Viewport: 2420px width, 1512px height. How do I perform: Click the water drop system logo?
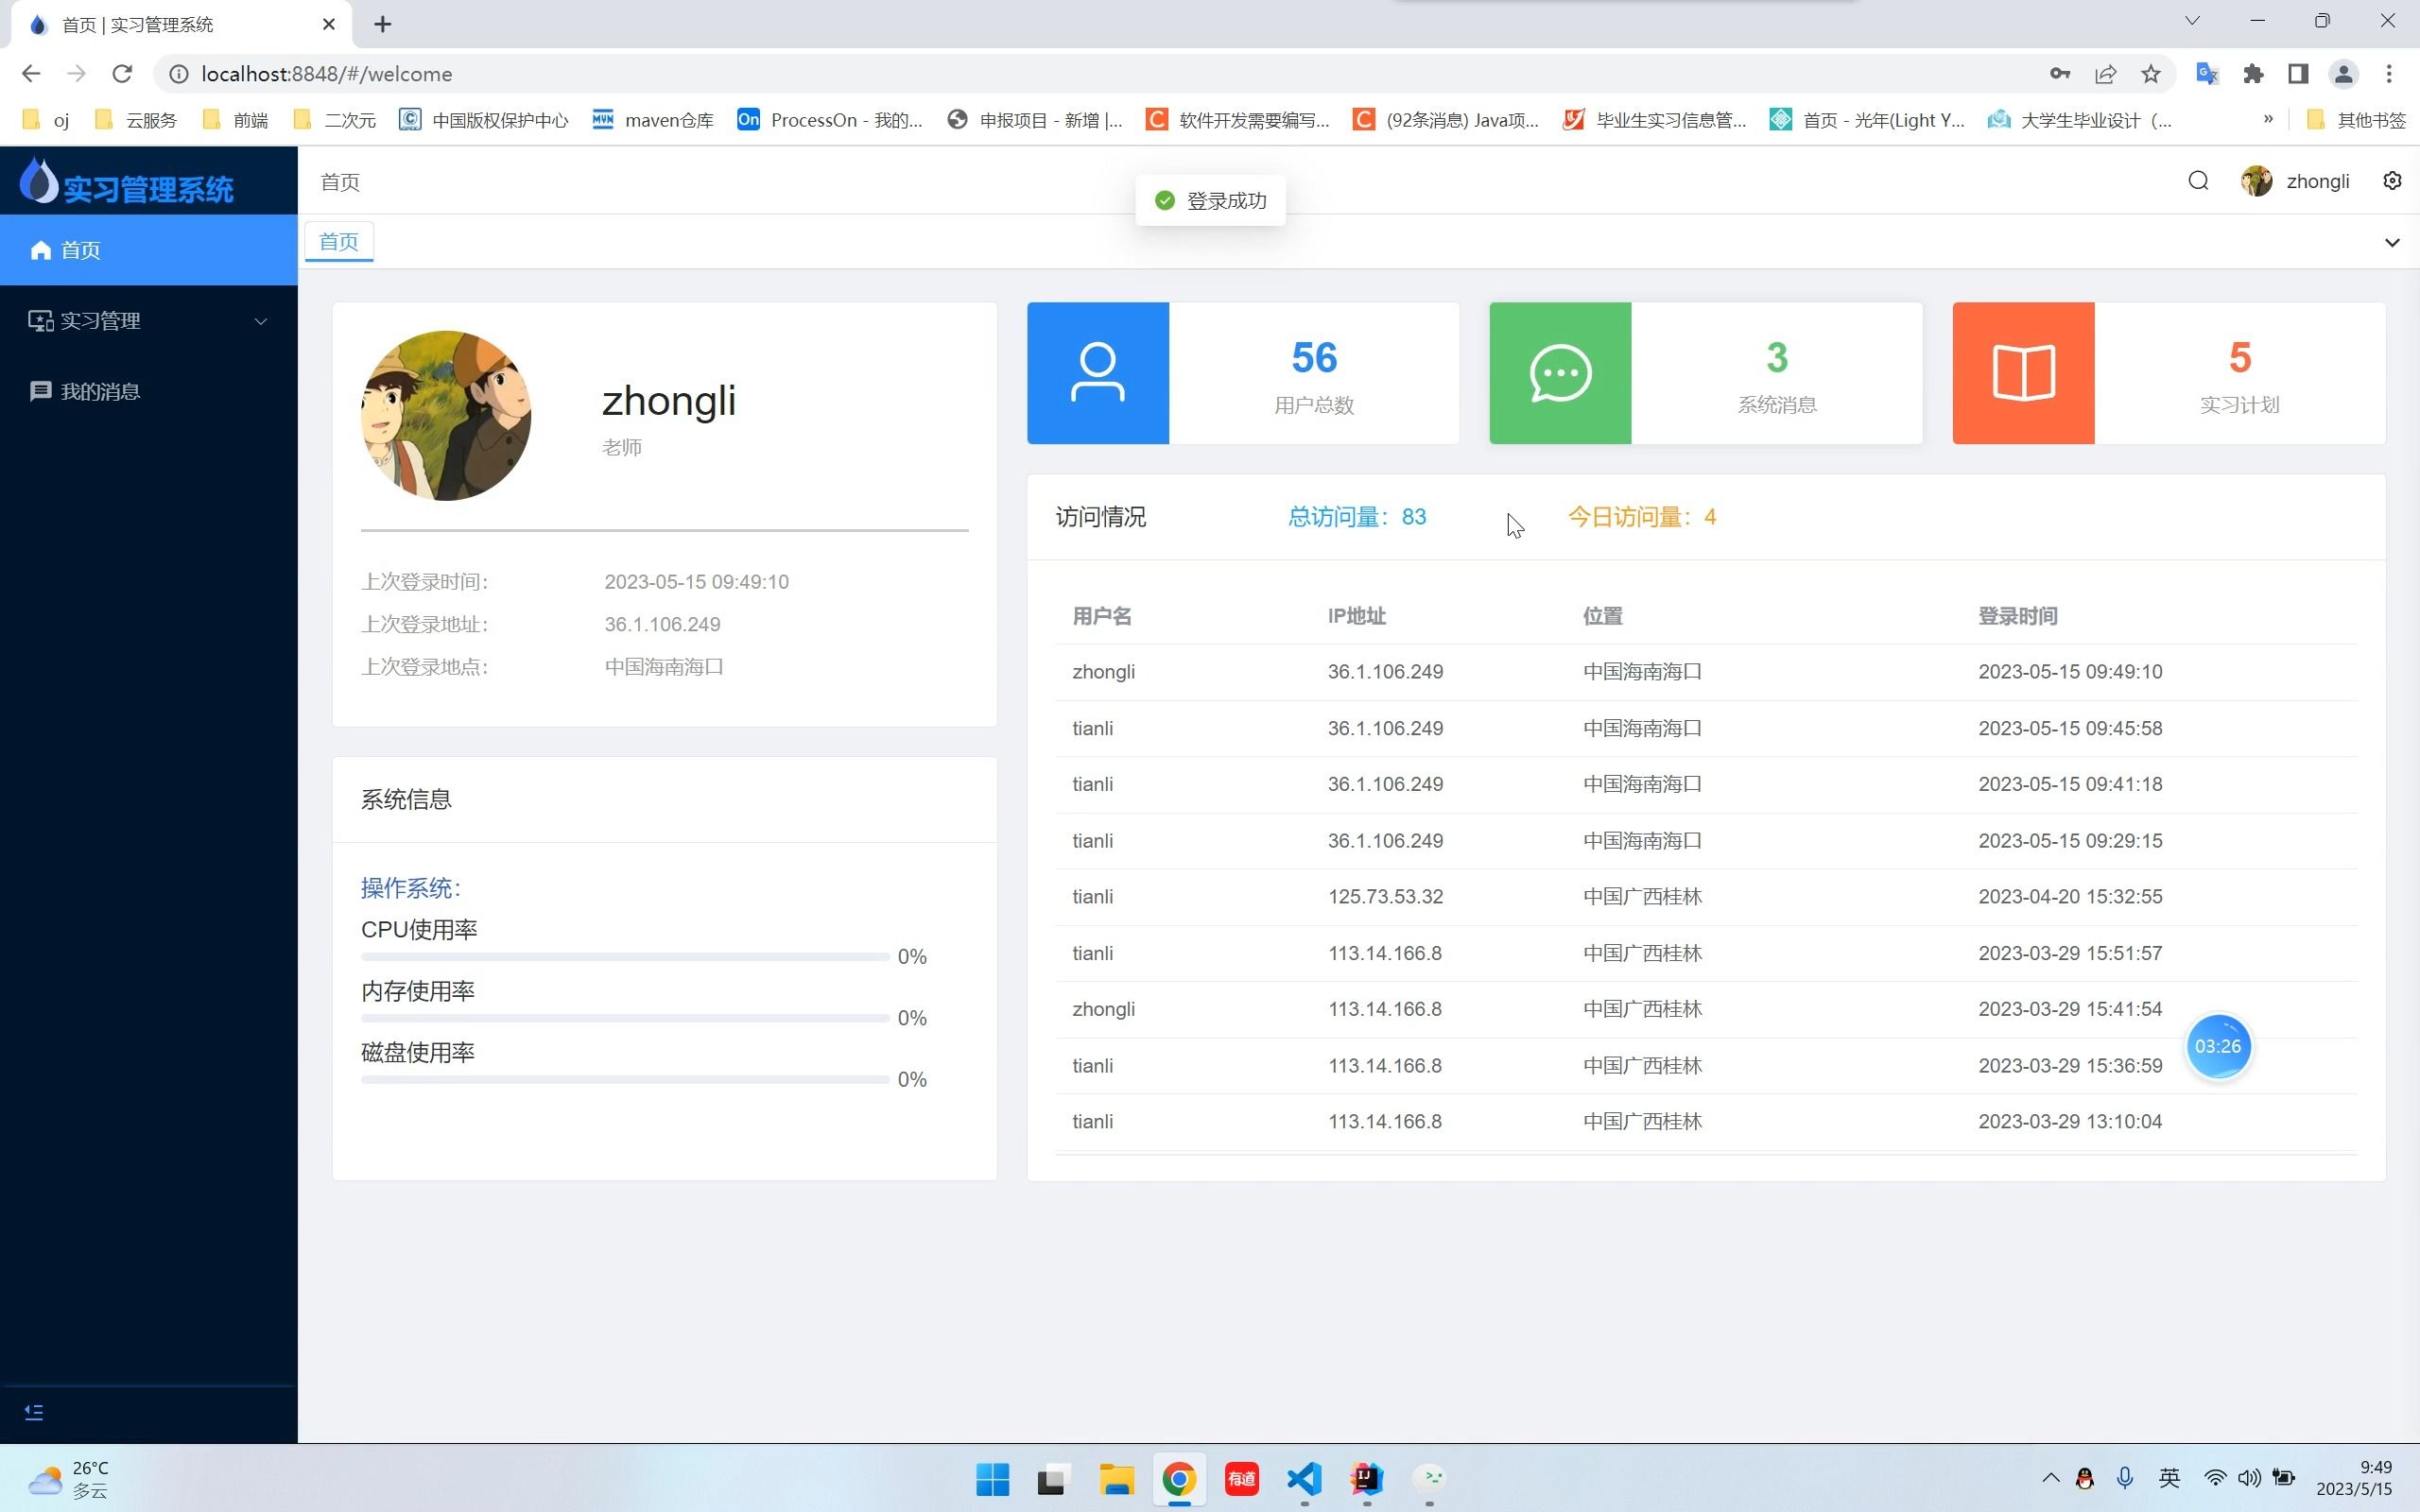click(38, 180)
